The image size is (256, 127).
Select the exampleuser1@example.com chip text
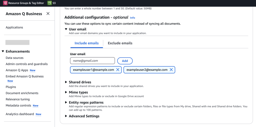93,70
